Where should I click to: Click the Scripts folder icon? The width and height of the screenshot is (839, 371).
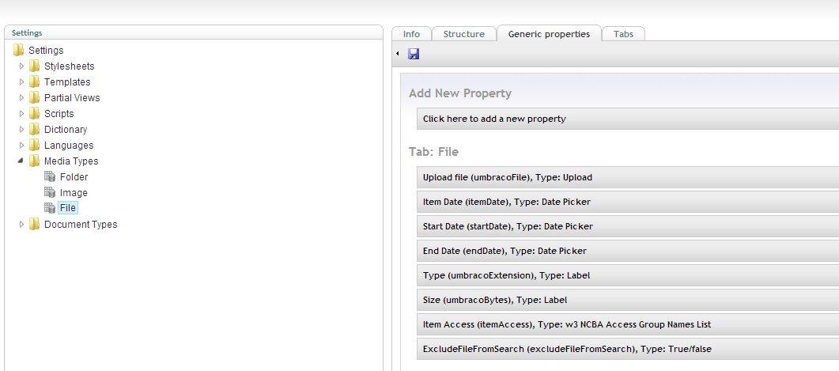[34, 113]
